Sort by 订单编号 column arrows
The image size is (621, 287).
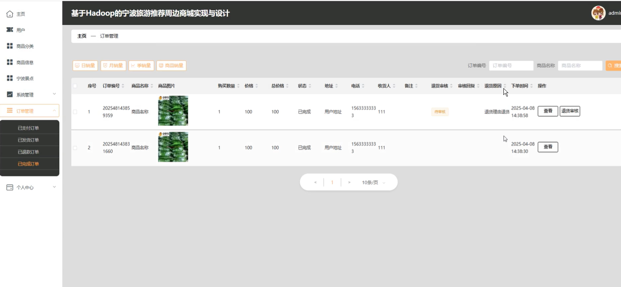pyautogui.click(x=123, y=86)
